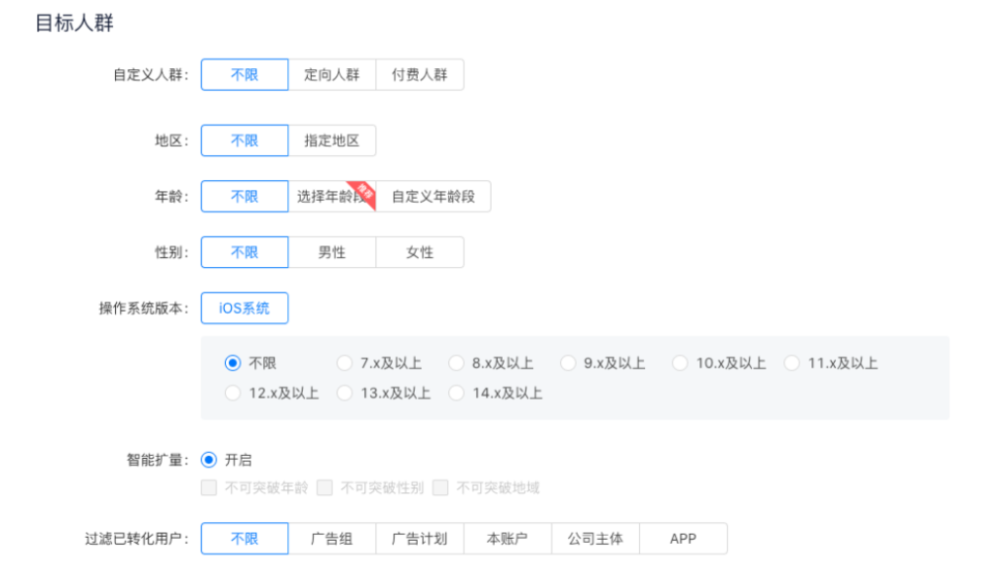The height and width of the screenshot is (570, 983).
Task: Keep 自定义人群 set to 不限
Action: pyautogui.click(x=244, y=74)
